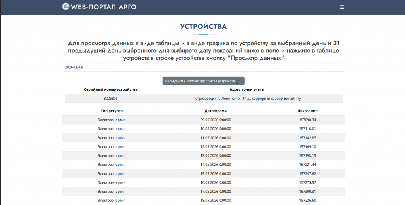Click Вернуться к просмотру списка устройств button
The image size is (405, 205).
pos(204,81)
